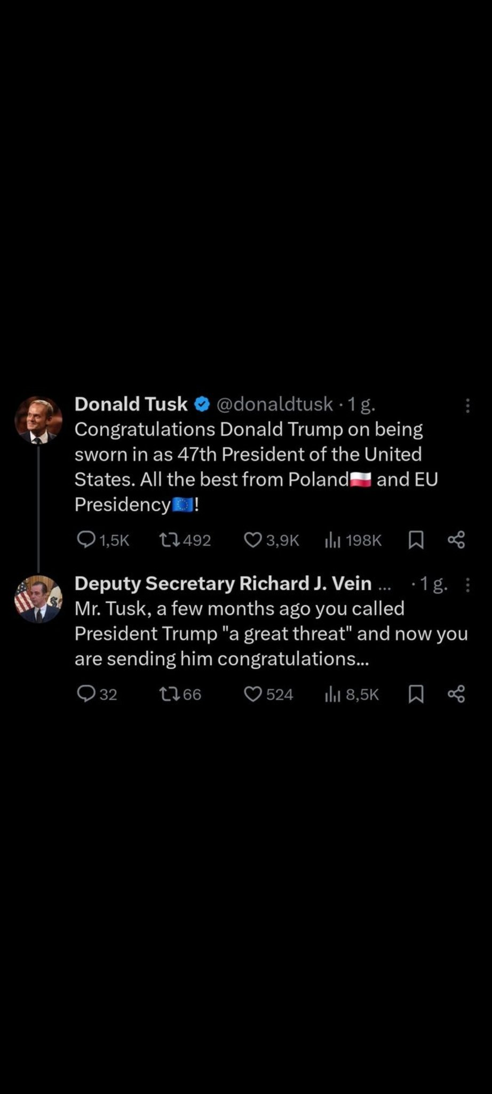Go to @donaldtusk handle profile
The height and width of the screenshot is (1094, 492).
coord(274,404)
